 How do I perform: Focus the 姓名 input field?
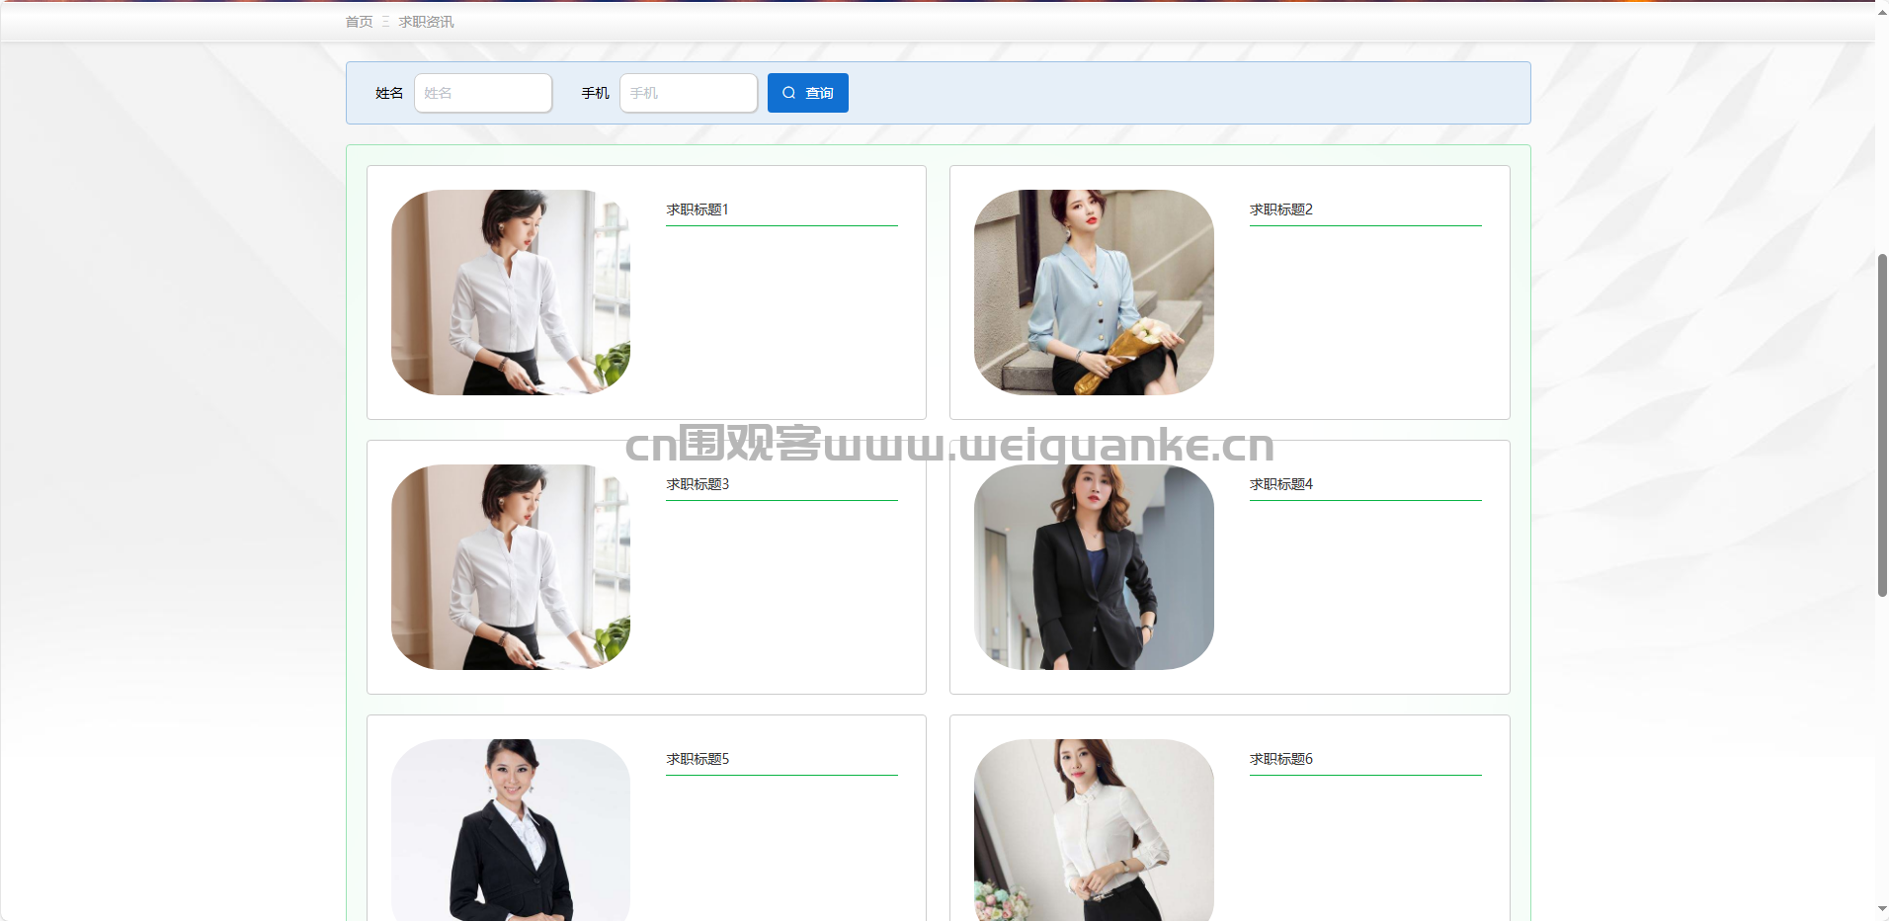pyautogui.click(x=483, y=93)
